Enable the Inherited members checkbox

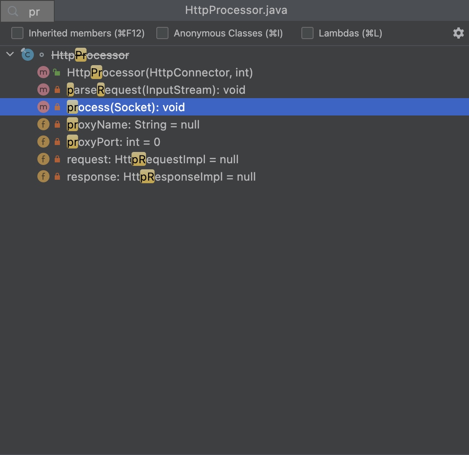tap(17, 33)
